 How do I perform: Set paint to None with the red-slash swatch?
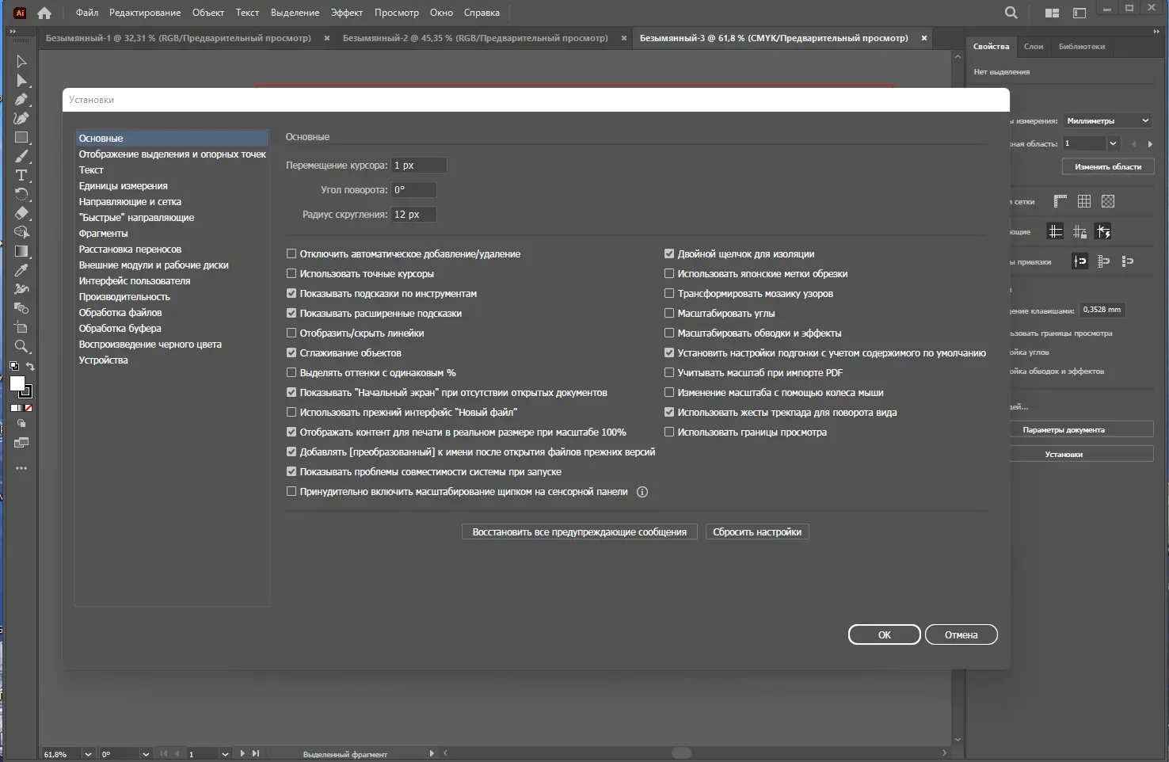click(x=29, y=408)
